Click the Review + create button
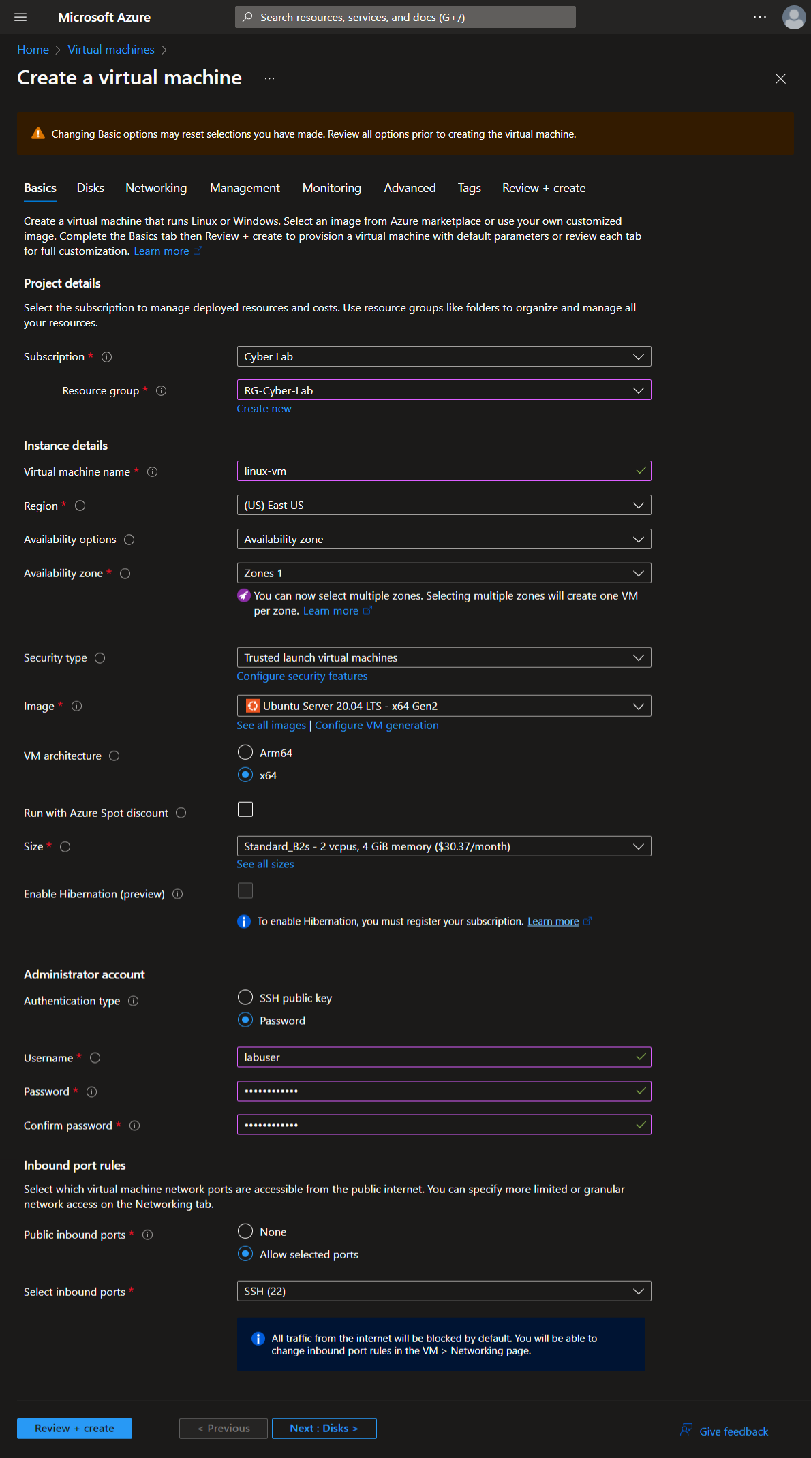This screenshot has width=811, height=1458. [x=74, y=1429]
